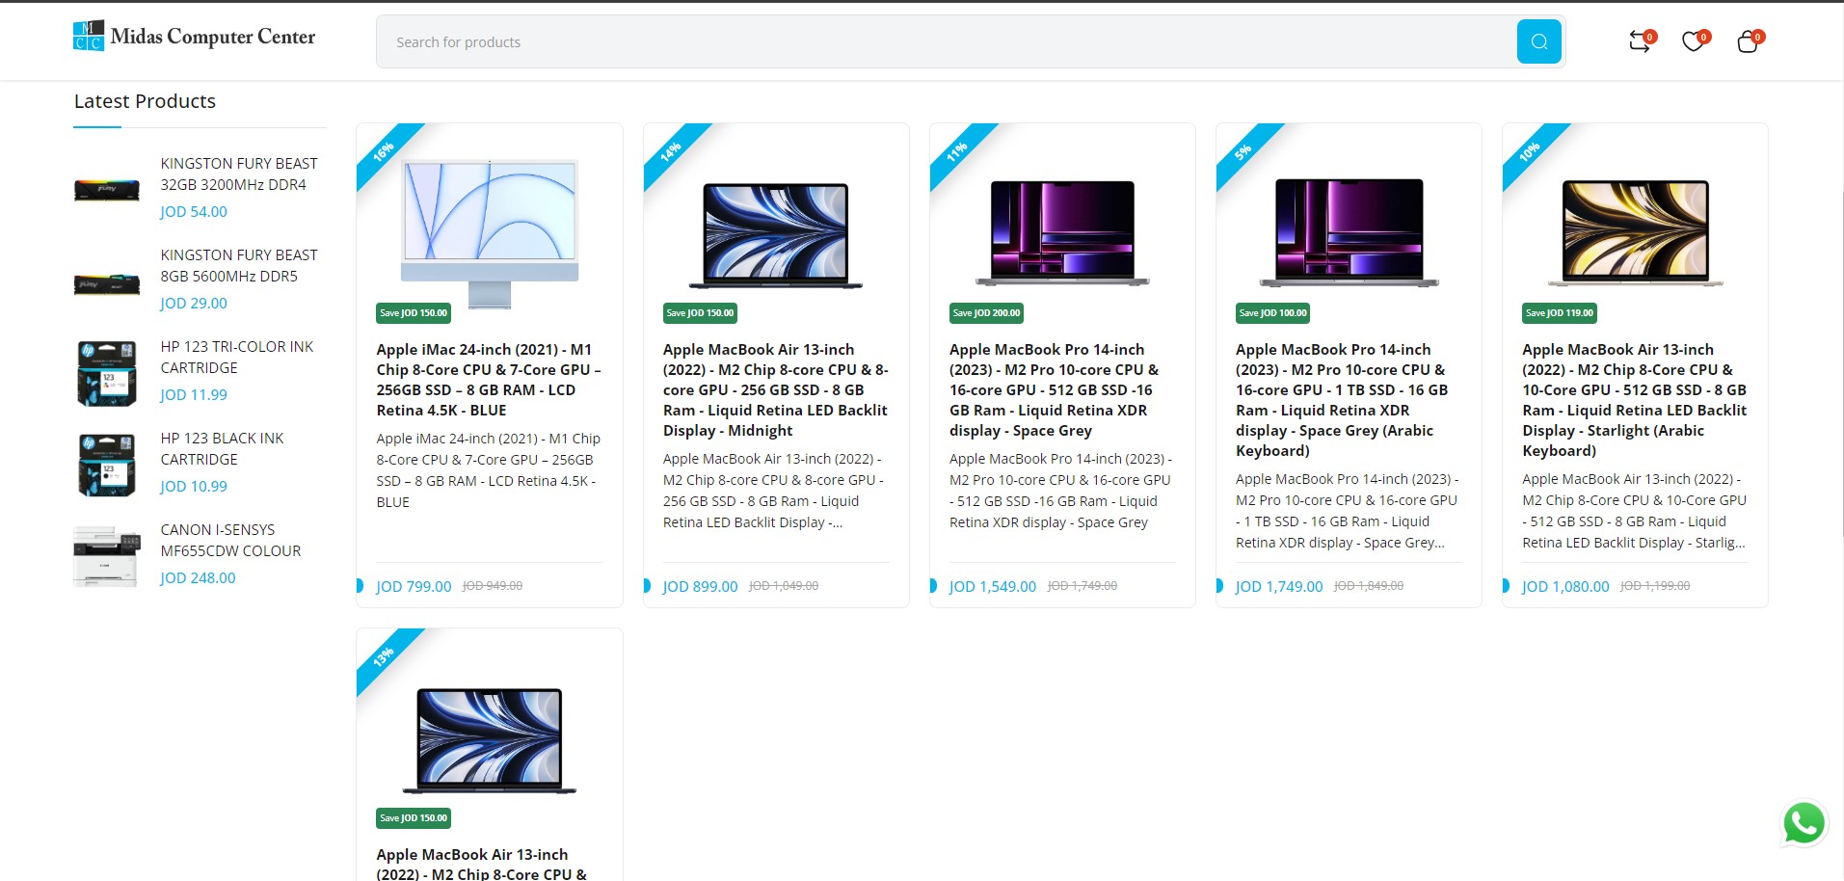Open Kingston Fury Beast 8GB DDR5 link

[238, 266]
